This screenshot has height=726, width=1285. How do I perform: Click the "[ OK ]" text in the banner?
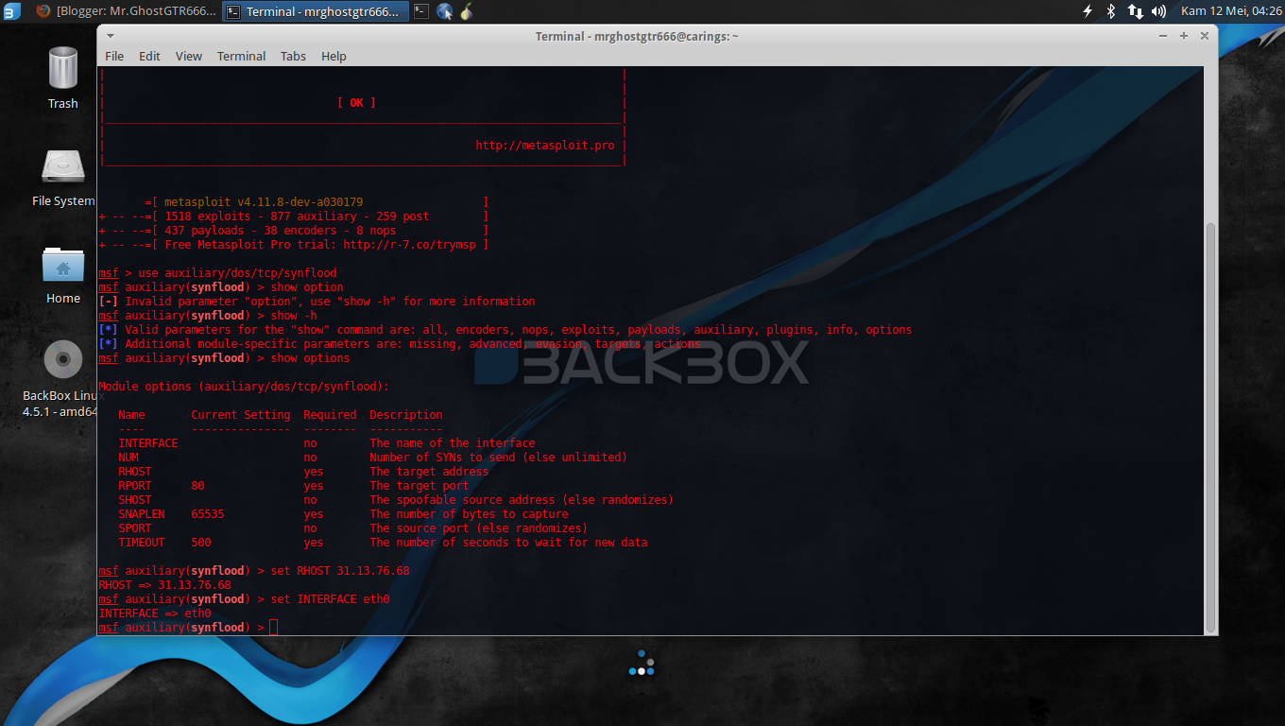coord(356,103)
